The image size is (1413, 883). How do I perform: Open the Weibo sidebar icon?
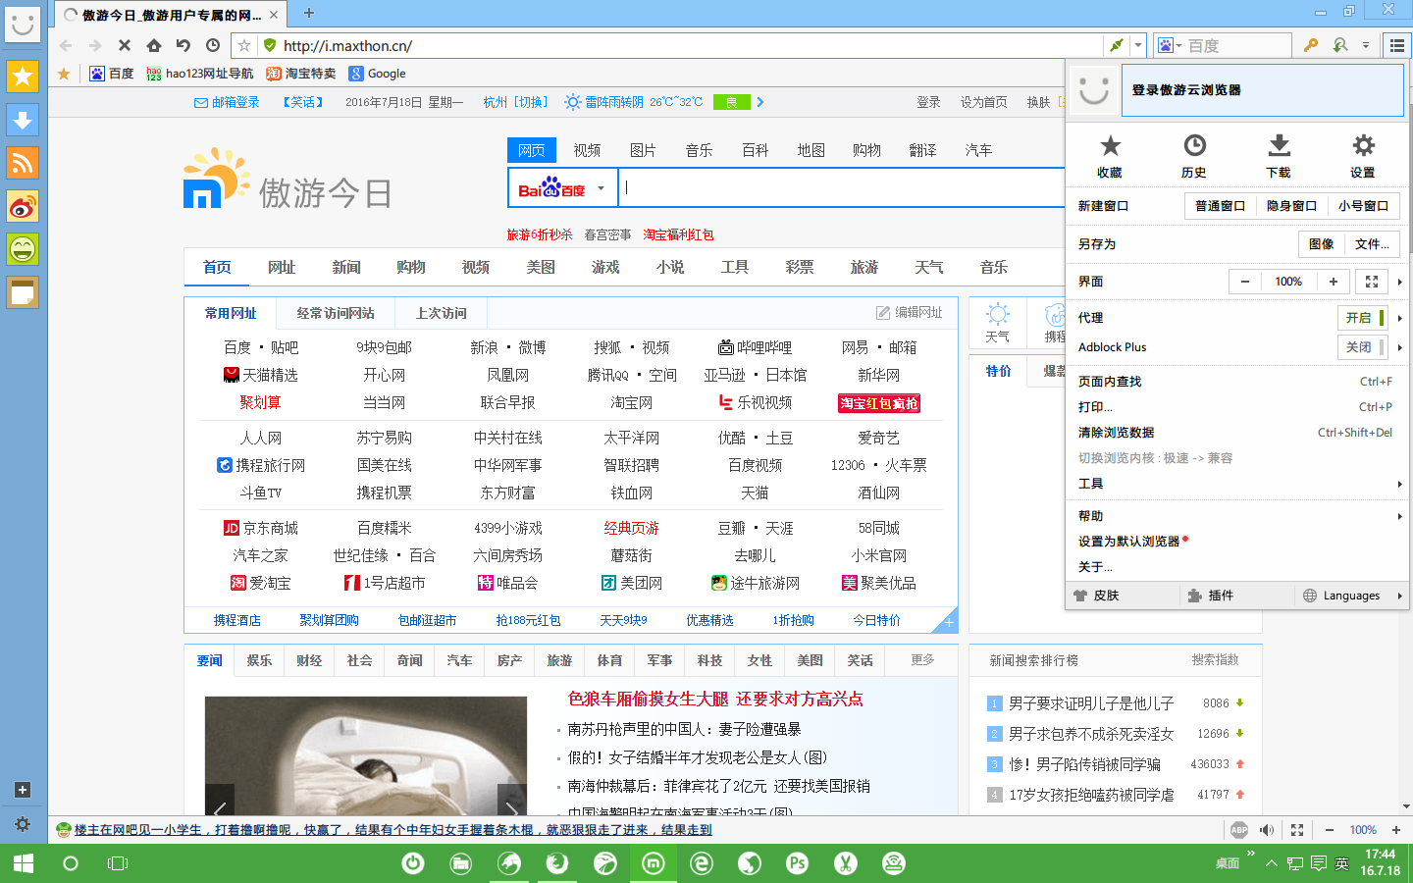click(23, 206)
